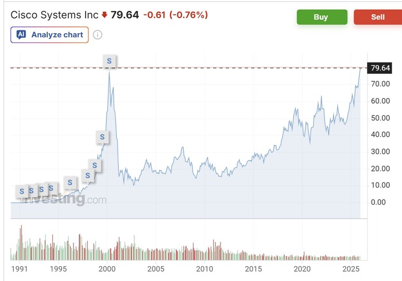Click the 1991 label on the time axis
The width and height of the screenshot is (402, 281).
tap(19, 269)
